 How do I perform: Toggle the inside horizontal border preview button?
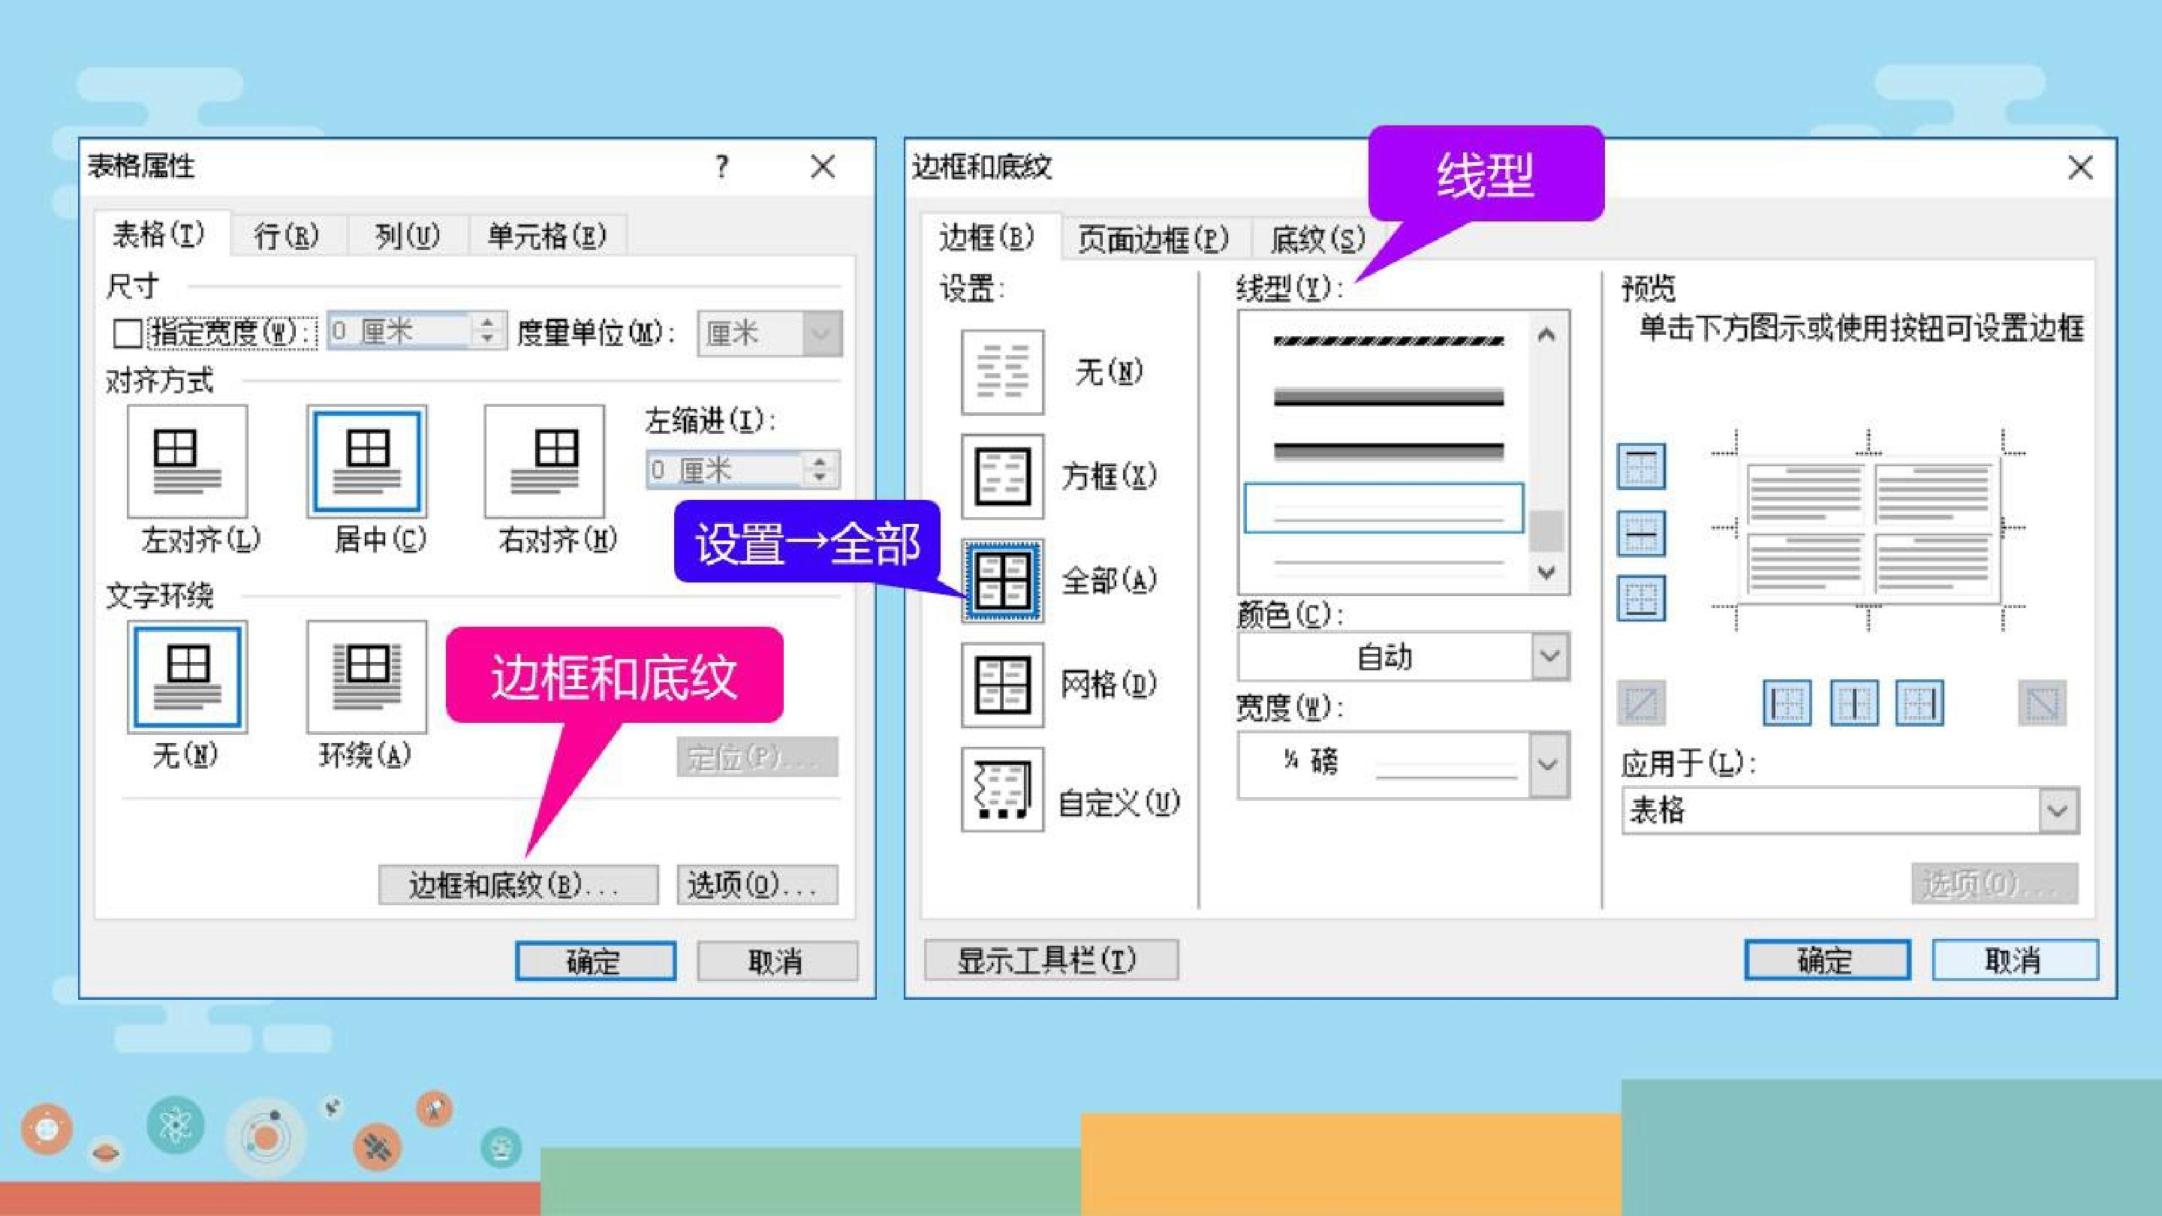point(1641,533)
